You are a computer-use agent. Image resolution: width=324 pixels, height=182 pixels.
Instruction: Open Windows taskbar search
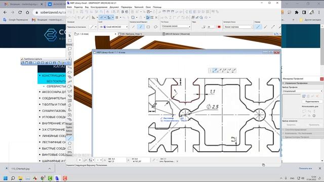pyautogui.click(x=13, y=178)
